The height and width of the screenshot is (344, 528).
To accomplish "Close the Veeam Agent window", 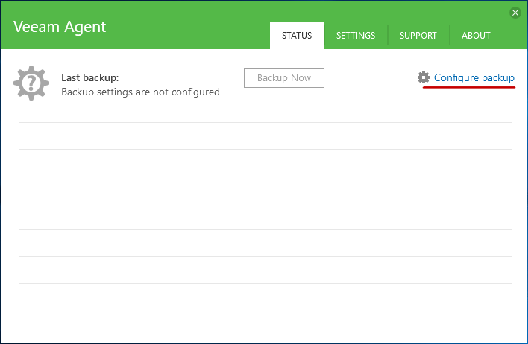I will [x=515, y=13].
